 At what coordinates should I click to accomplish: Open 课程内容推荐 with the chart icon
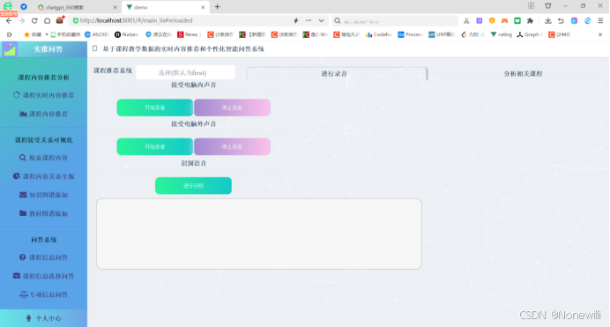point(43,114)
